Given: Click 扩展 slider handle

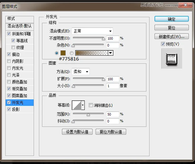Looking at the screenshot, I should (x=103, y=79).
